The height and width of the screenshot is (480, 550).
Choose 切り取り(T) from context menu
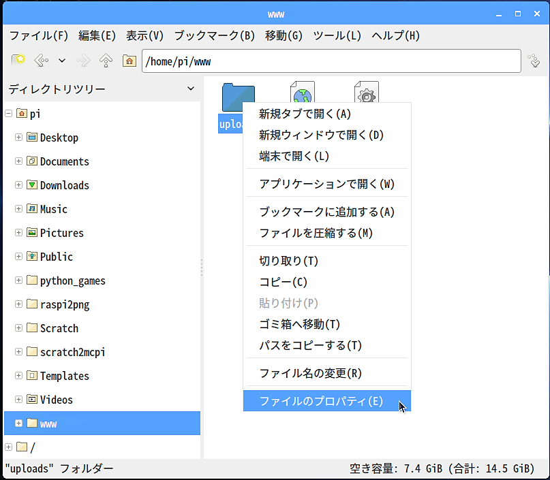327,261
